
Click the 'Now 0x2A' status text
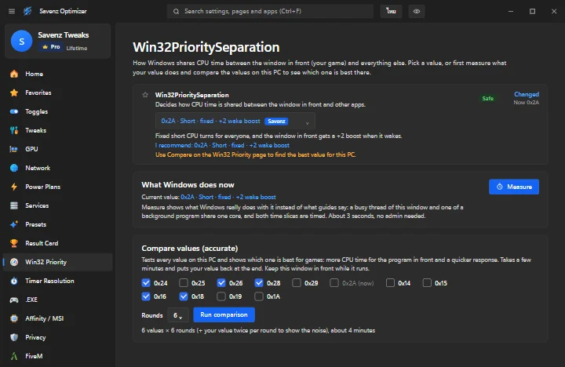(526, 103)
